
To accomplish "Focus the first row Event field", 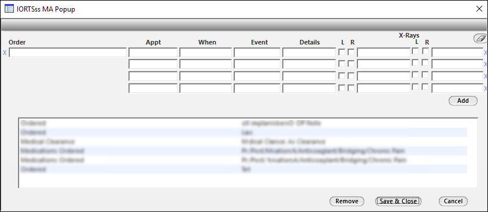I will [257, 53].
